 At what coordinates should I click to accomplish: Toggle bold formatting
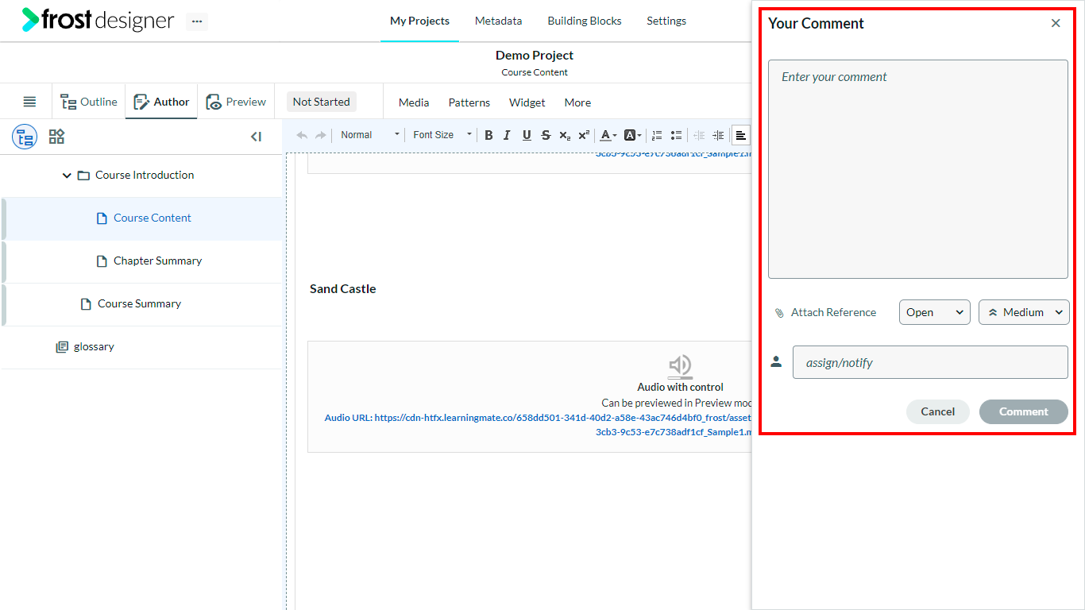[x=488, y=135]
